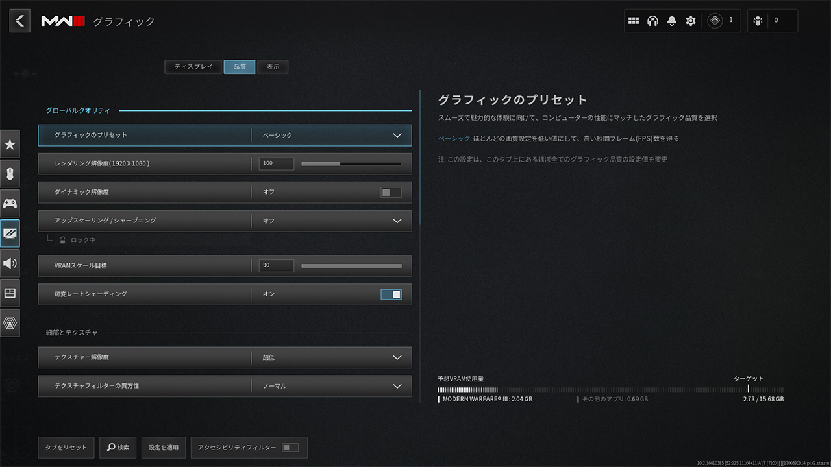The height and width of the screenshot is (467, 831).
Task: Open the friends party icon
Action: pyautogui.click(x=758, y=21)
